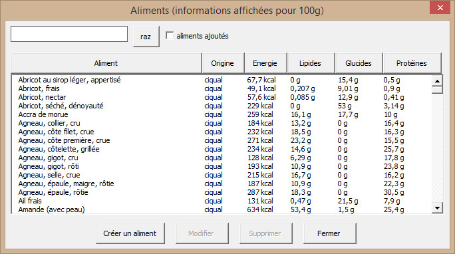The image size is (455, 254).
Task: Select the Amande (avec peau) row
Action: [x=222, y=209]
